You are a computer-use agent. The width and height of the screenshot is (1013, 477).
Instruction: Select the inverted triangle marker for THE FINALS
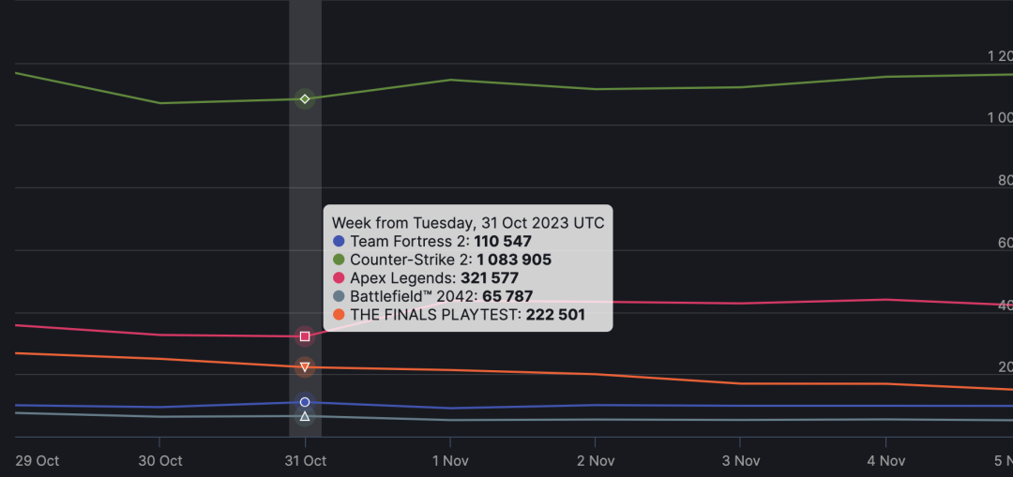(x=305, y=366)
